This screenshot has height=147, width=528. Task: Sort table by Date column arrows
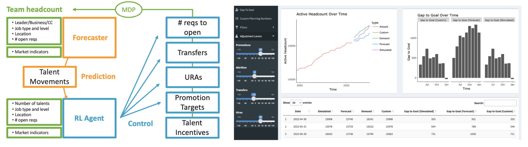pos(309,111)
